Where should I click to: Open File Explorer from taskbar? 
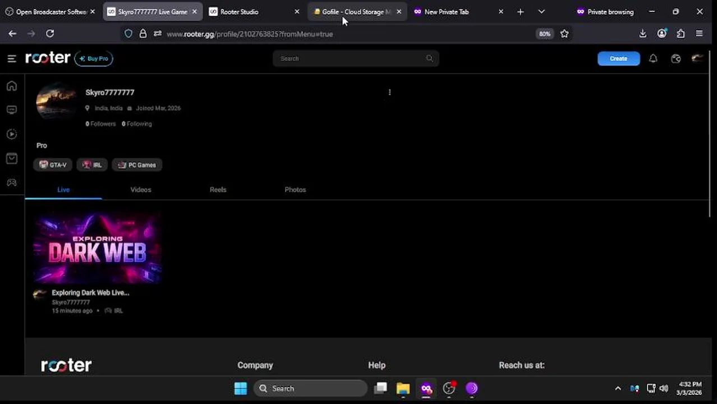tap(403, 388)
